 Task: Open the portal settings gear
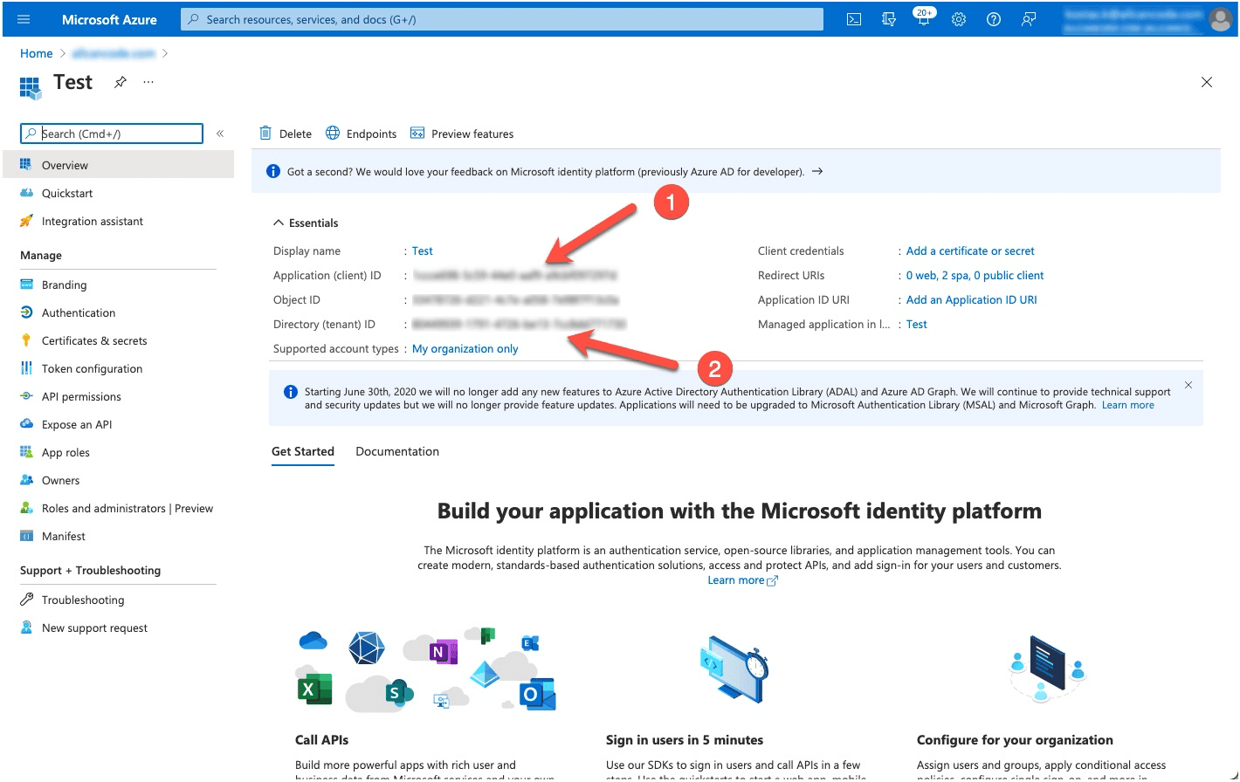pyautogui.click(x=959, y=19)
